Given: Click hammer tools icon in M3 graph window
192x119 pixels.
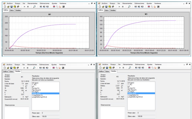Looking at the screenshot, I should 113,6.
